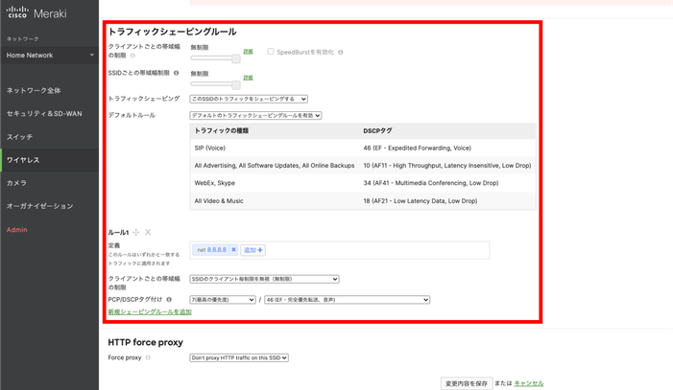
Task: Open the DSCP tag 46 EF dropdown
Action: click(x=347, y=300)
